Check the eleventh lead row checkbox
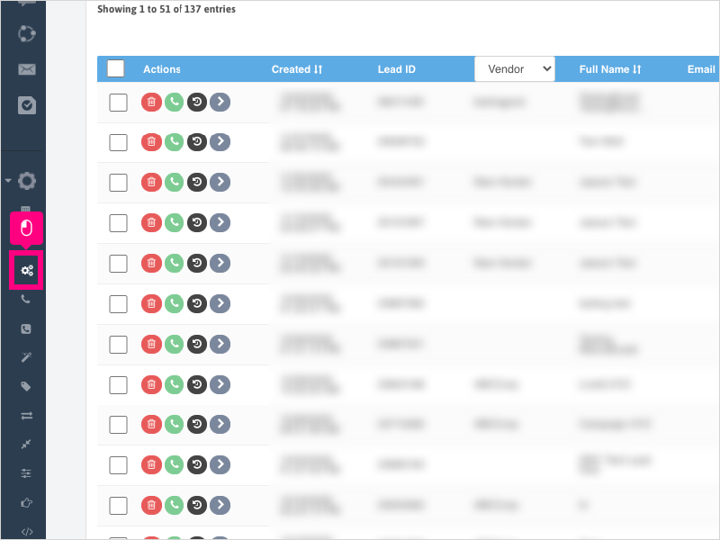This screenshot has width=720, height=540. (x=118, y=506)
